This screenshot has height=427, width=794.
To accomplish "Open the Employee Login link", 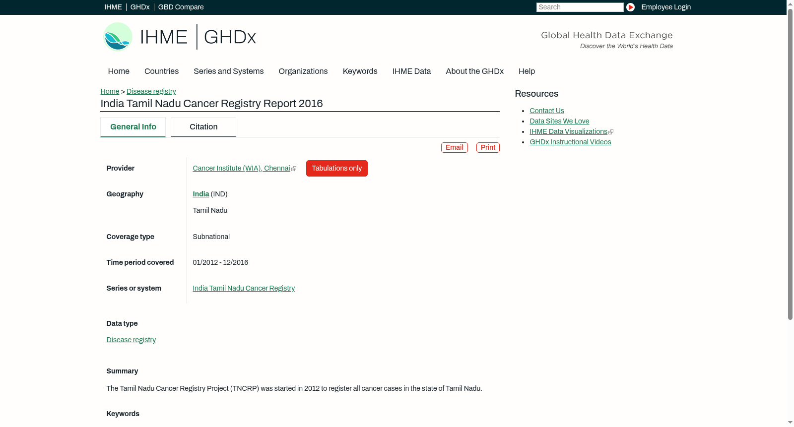I will coord(666,7).
